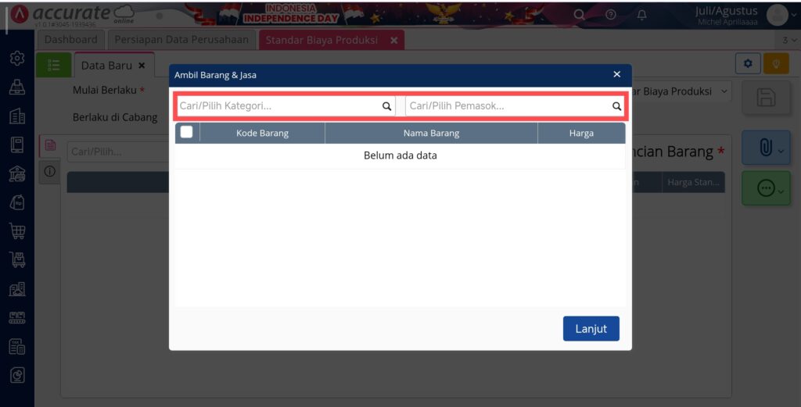The image size is (801, 407).
Task: Click the Cari/Pilih Kategori search field
Action: tap(278, 106)
